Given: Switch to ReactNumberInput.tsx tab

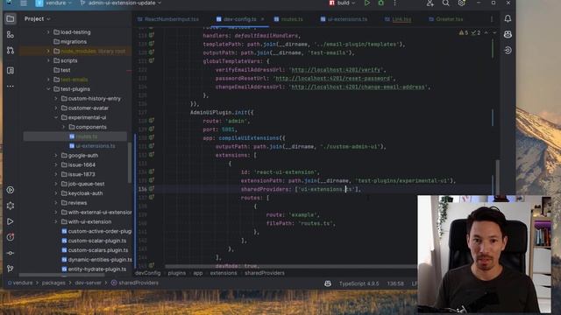Looking at the screenshot, I should pos(168,19).
